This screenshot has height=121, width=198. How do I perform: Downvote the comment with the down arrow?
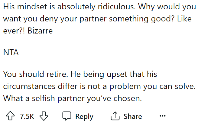pos(44,116)
